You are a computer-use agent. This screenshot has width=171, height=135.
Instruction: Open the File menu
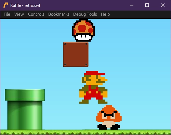pyautogui.click(x=7, y=14)
